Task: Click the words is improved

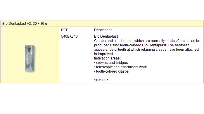Action: [x=104, y=54]
